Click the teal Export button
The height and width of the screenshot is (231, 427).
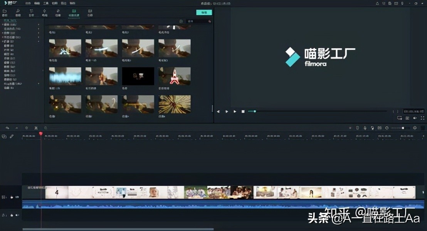pos(204,13)
